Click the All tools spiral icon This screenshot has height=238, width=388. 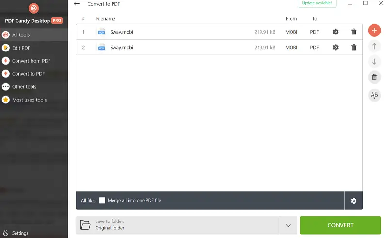tap(6, 35)
